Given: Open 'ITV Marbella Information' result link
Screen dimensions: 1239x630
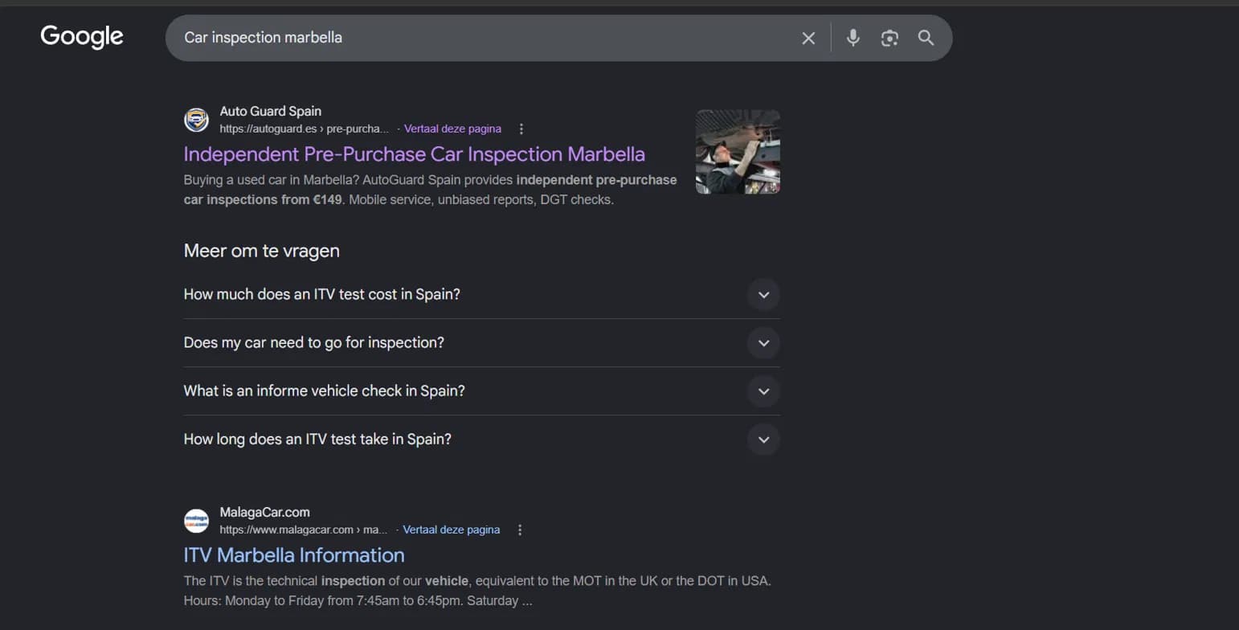Looking at the screenshot, I should (294, 554).
